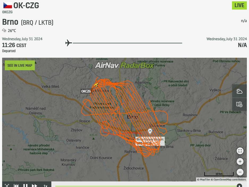This screenshot has height=187, width=249.
Task: Click the 10 km map scale bar
Action: coord(219,174)
